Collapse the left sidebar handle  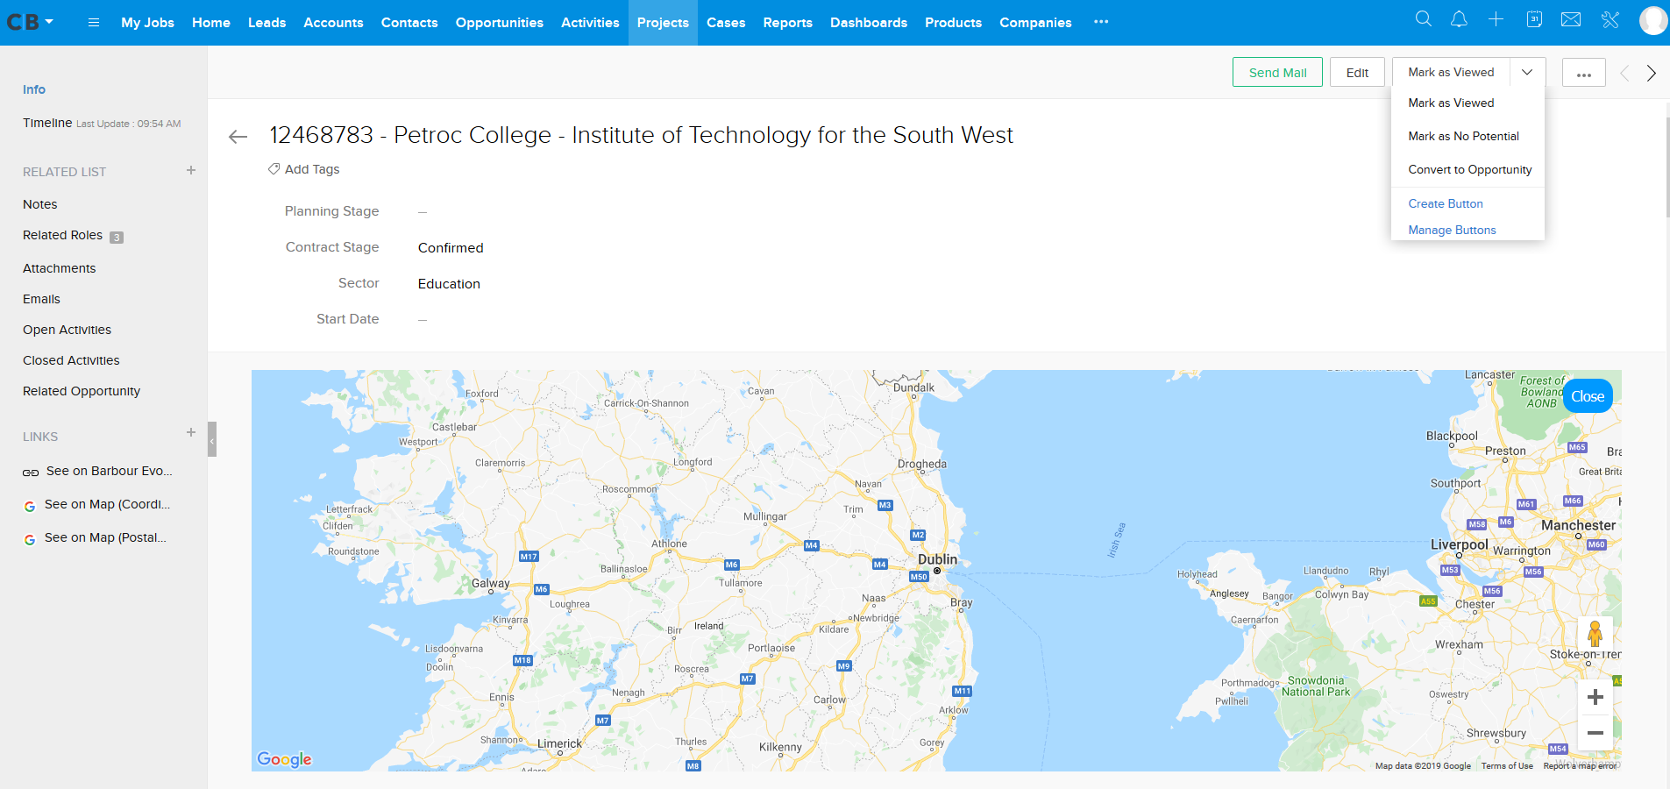212,439
